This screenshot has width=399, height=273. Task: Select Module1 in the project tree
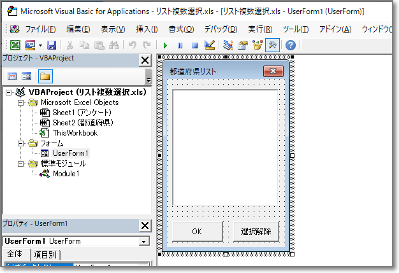tap(66, 174)
